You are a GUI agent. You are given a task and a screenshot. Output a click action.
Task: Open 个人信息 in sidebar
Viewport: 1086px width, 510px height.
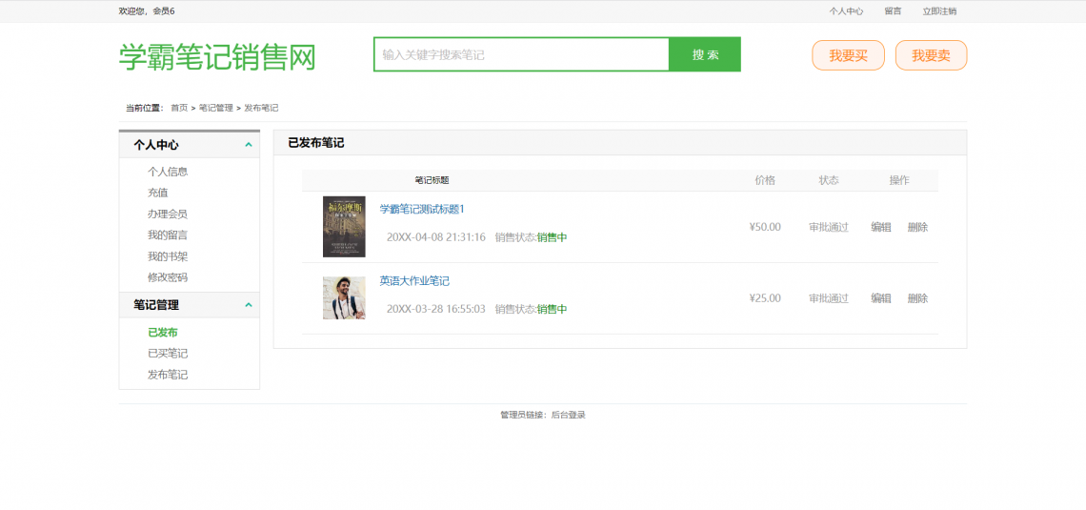168,172
